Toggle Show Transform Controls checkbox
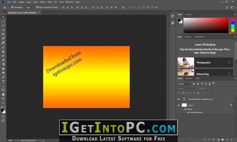 (37, 7)
